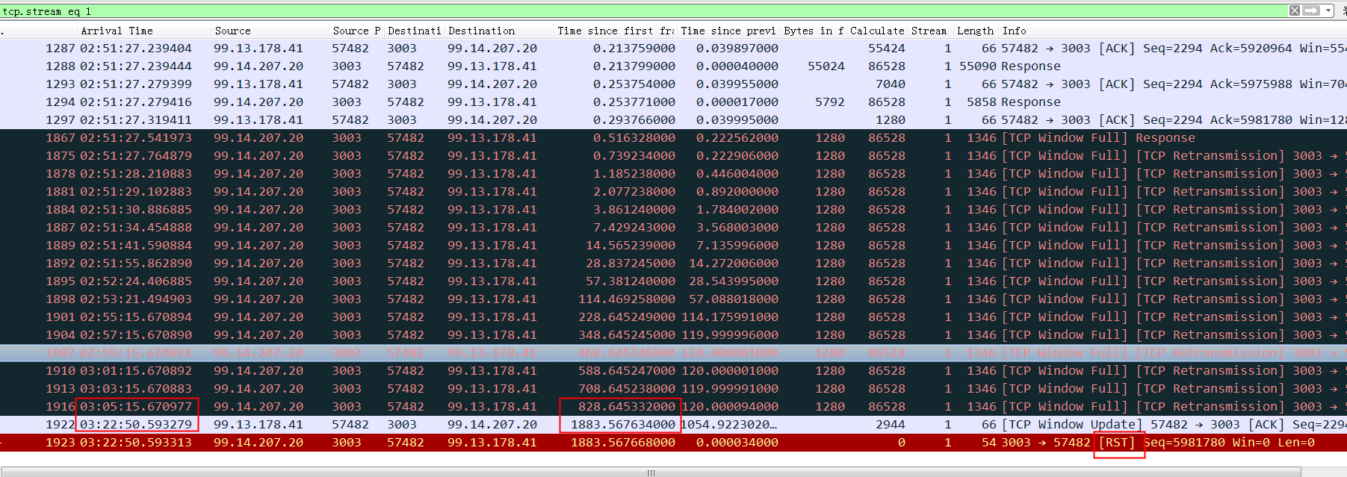Click calculated window size 55424 cell
The height and width of the screenshot is (477, 1347).
pyautogui.click(x=887, y=49)
